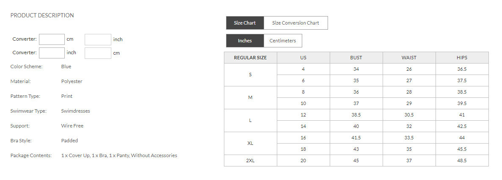The width and height of the screenshot is (502, 180).
Task: Click the Swimdresses swimwear type value
Action: coord(75,111)
